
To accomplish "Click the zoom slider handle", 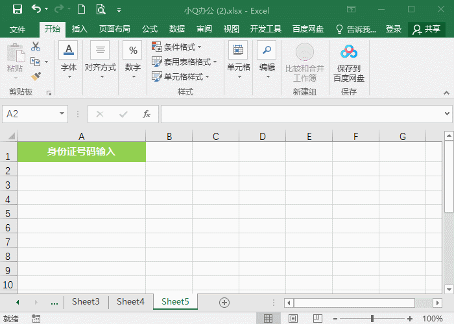I will [372, 319].
